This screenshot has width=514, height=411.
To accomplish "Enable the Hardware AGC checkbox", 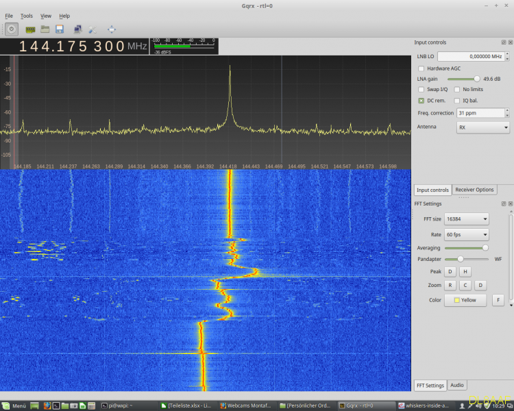I will coord(421,68).
